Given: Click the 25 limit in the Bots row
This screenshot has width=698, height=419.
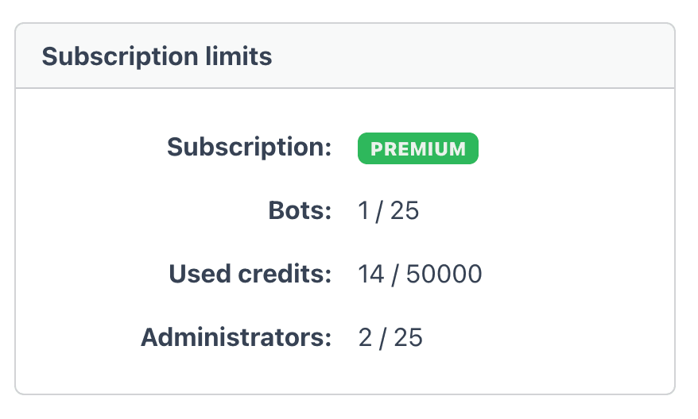Looking at the screenshot, I should click(x=405, y=211).
